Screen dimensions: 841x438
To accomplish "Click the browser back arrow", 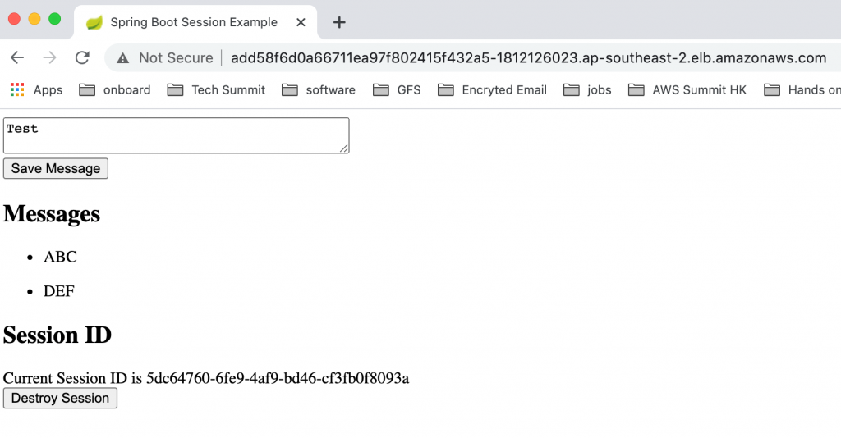I will 17,57.
